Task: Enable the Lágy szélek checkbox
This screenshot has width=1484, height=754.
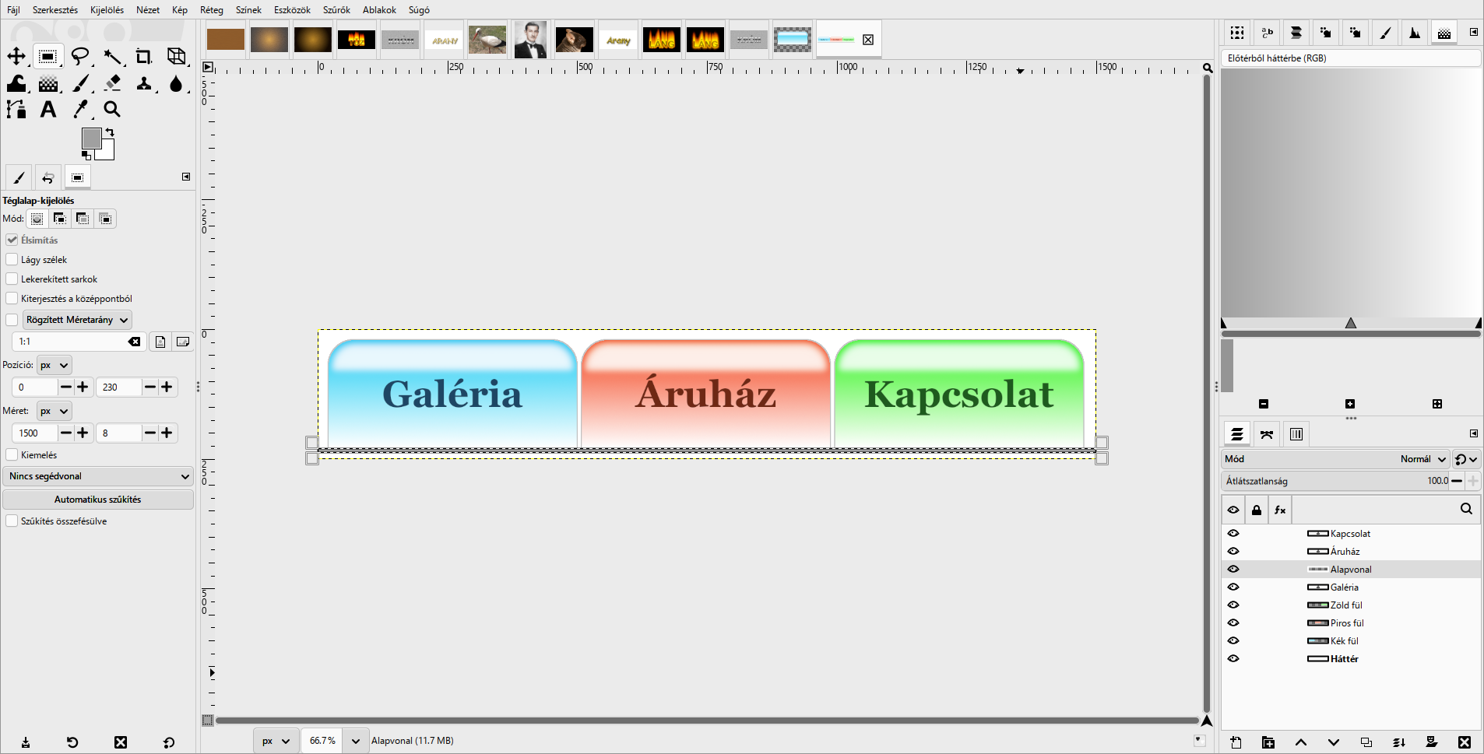Action: [12, 259]
